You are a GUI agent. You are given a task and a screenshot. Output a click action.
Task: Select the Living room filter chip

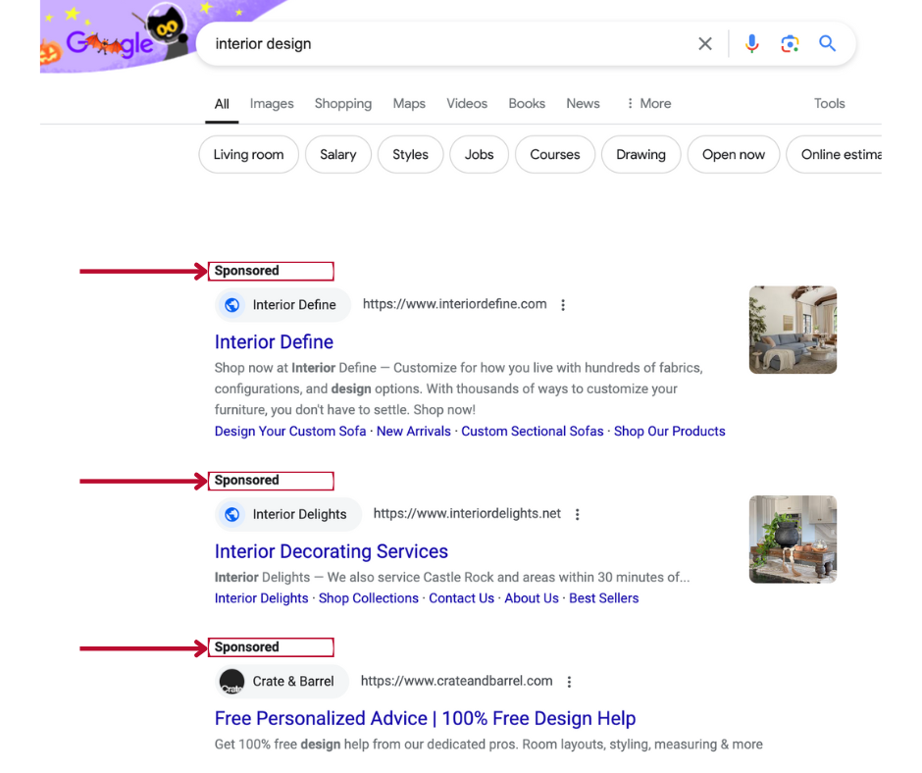tap(249, 155)
